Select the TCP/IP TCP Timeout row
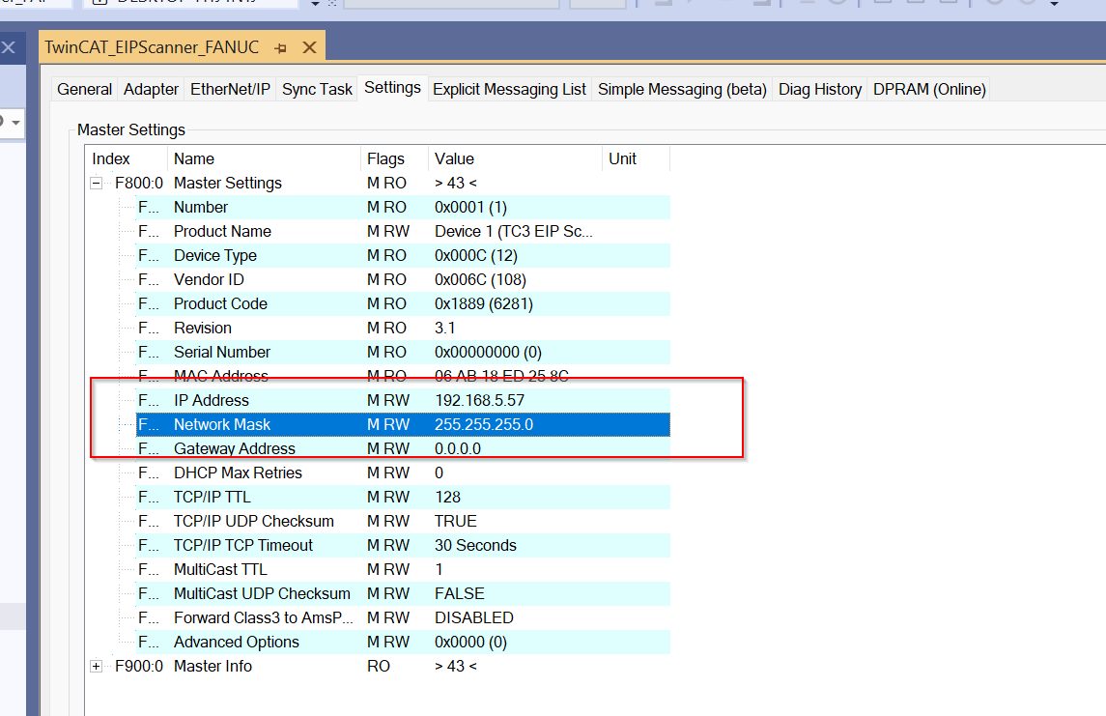1106x716 pixels. click(403, 545)
